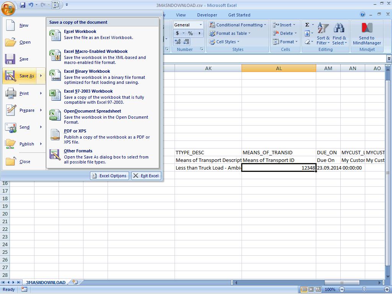Open the Excel Options button

coord(109,176)
